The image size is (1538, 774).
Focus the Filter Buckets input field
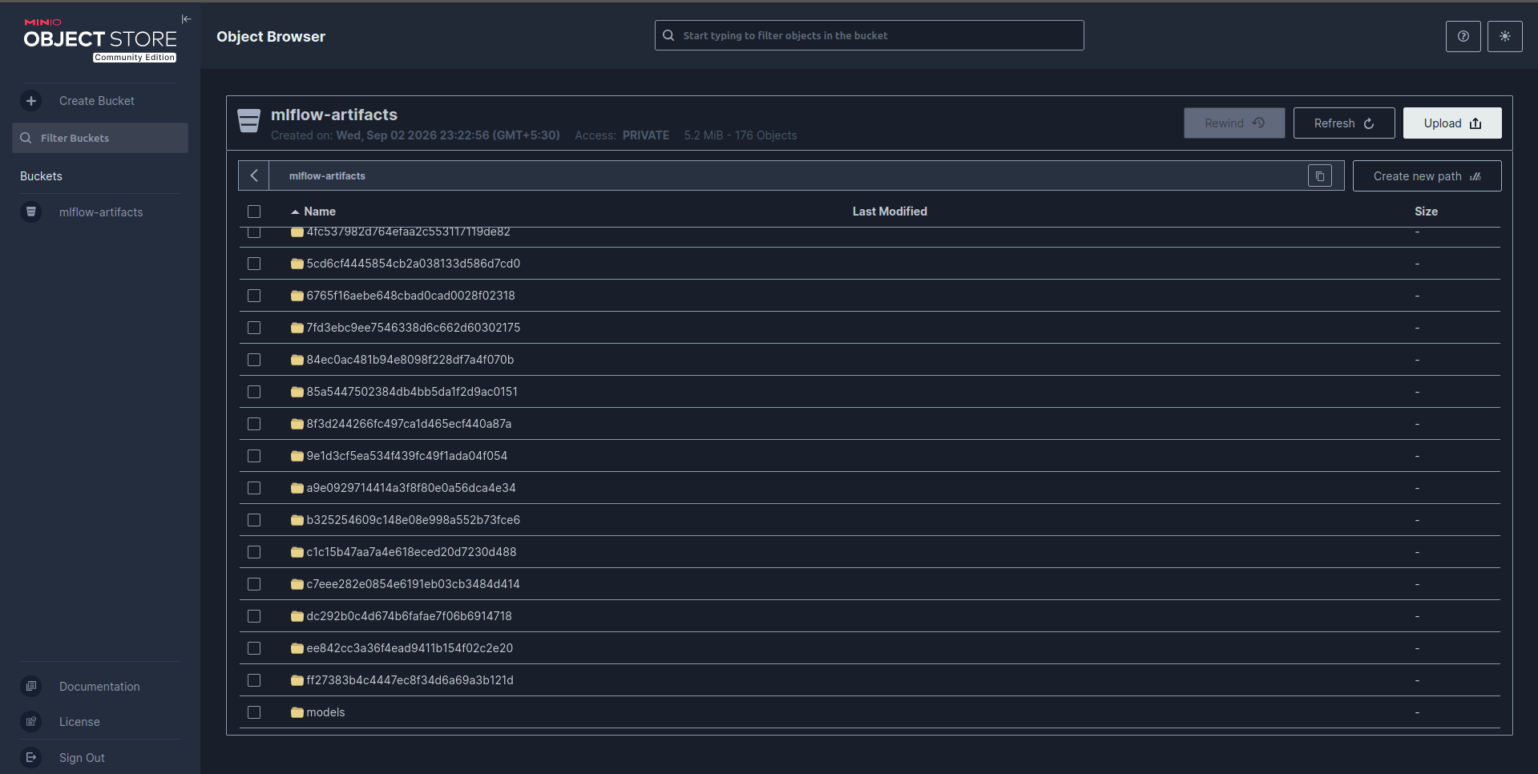pyautogui.click(x=100, y=138)
